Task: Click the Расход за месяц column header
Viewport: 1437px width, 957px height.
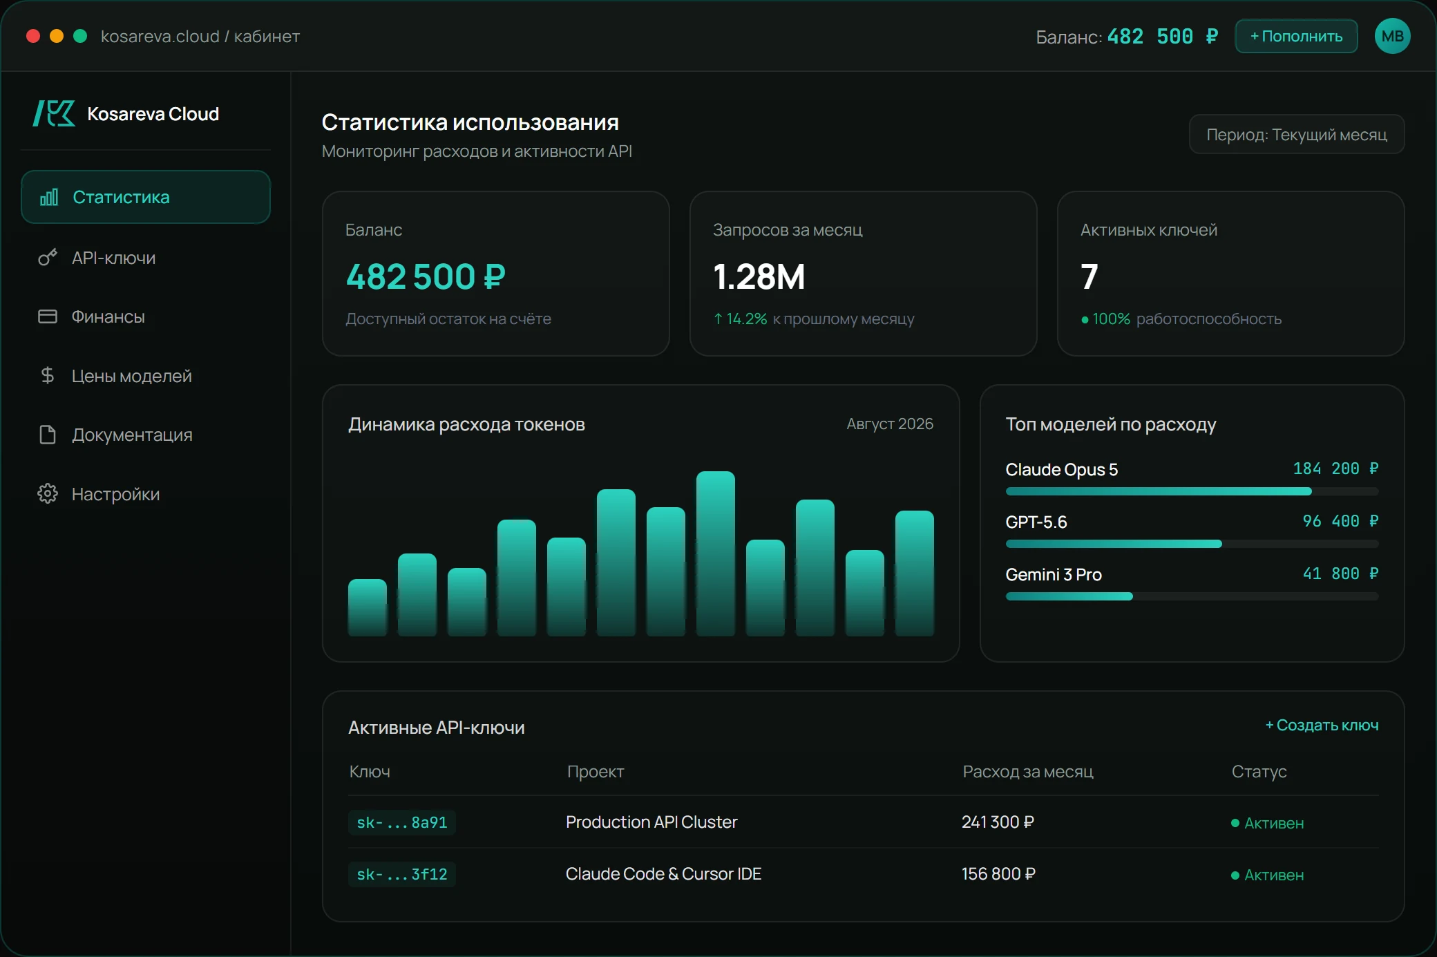Action: 1028,771
